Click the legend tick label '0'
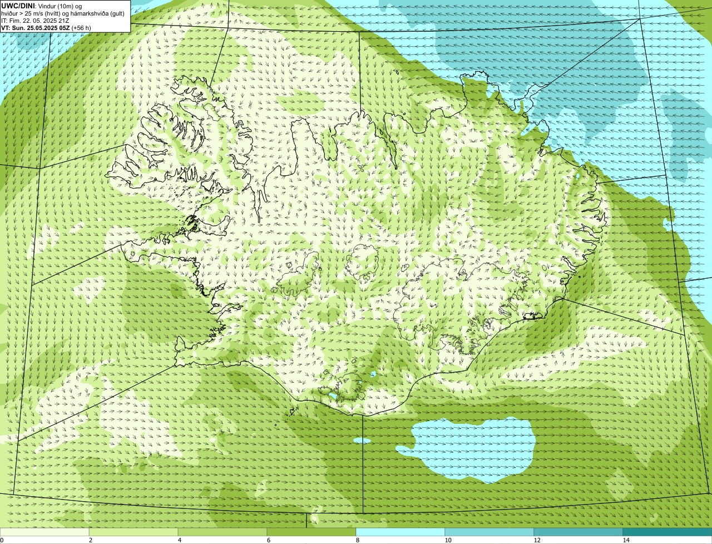The height and width of the screenshot is (544, 712). [2, 540]
